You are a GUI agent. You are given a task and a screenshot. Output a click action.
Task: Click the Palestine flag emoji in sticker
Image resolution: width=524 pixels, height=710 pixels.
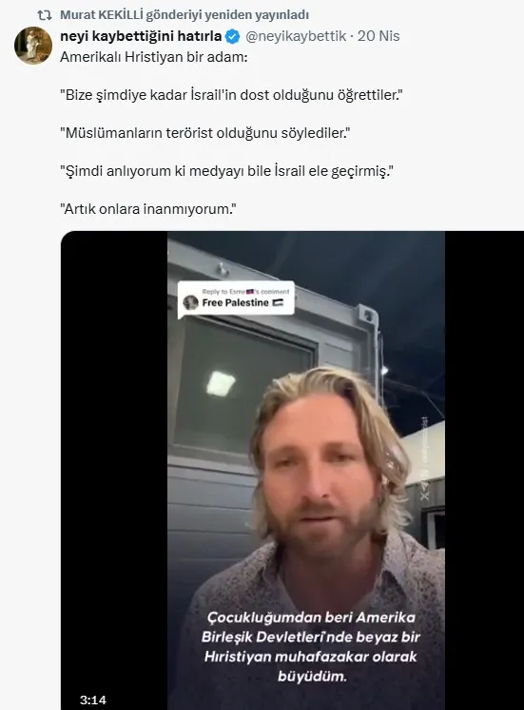pos(278,302)
